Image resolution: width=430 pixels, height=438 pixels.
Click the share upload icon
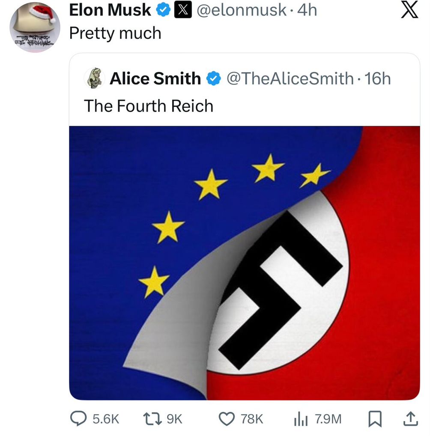[x=409, y=419]
